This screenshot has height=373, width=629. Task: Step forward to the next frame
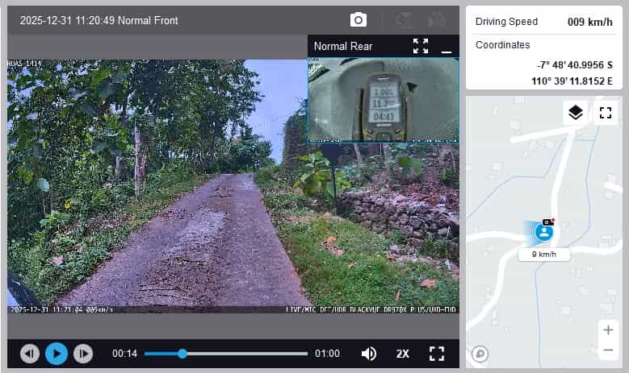coord(82,354)
